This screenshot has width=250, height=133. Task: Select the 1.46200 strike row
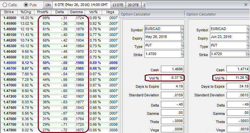(x=60, y=40)
